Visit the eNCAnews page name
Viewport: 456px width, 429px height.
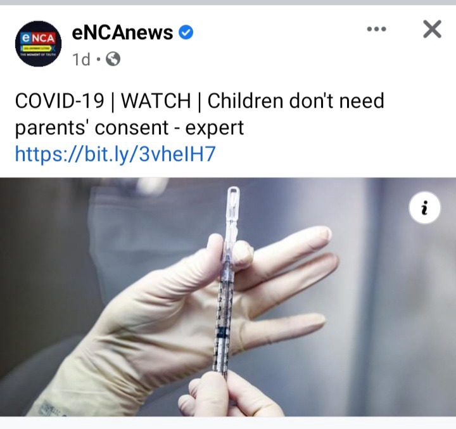pyautogui.click(x=122, y=32)
